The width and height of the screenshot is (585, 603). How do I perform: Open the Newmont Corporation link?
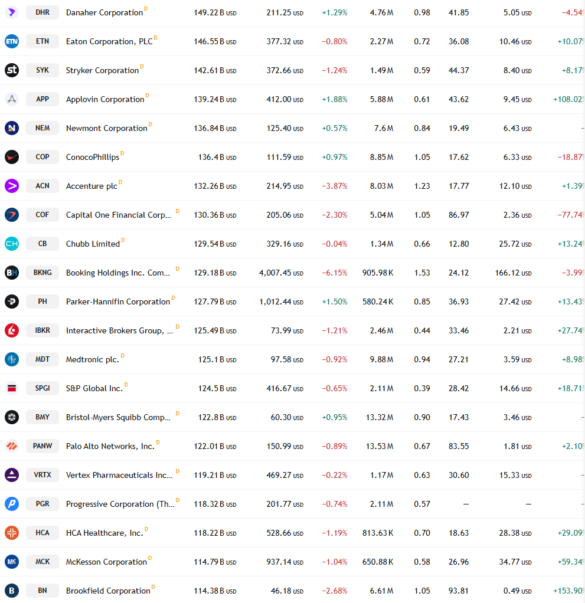click(x=107, y=129)
